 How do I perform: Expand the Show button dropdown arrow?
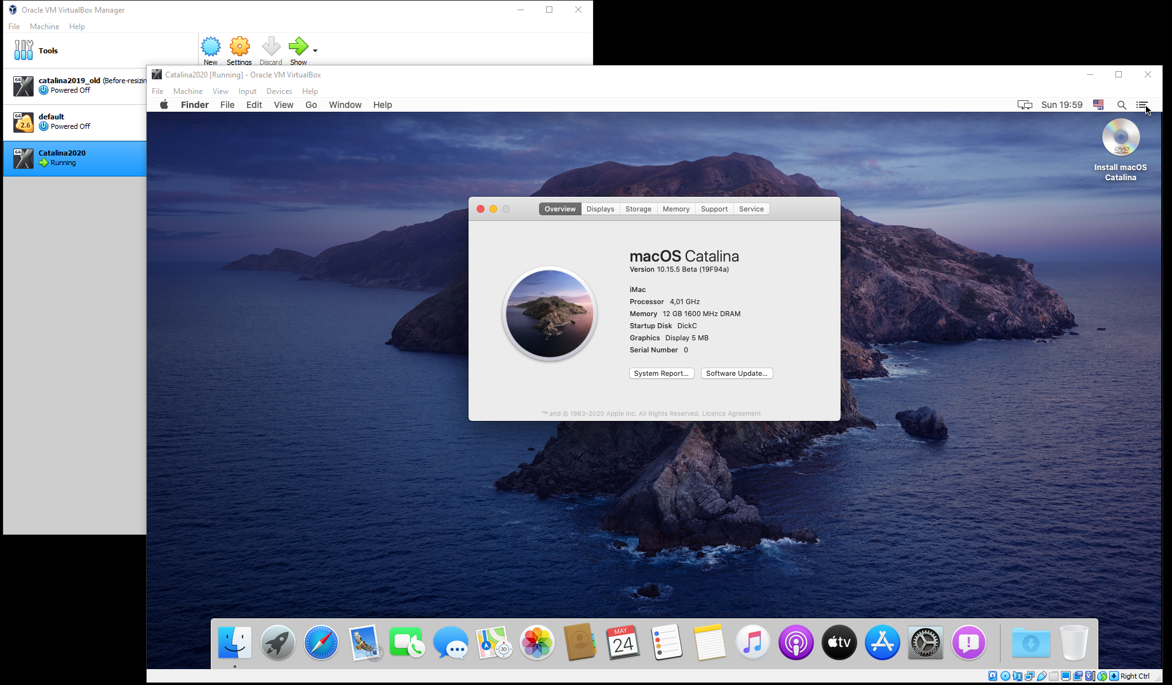click(x=315, y=50)
